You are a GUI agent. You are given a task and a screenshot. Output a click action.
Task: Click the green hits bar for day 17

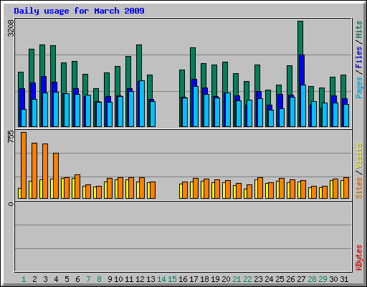pos(193,63)
